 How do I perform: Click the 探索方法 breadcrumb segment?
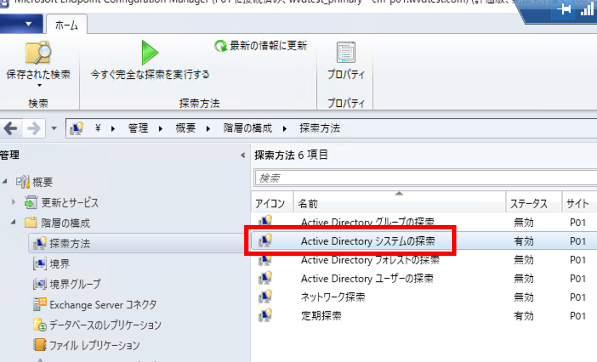[x=320, y=128]
